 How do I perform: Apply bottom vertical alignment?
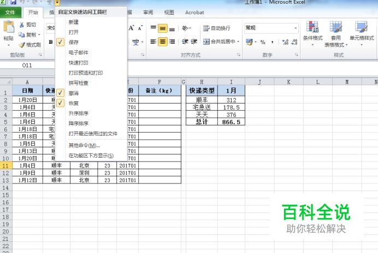(x=172, y=28)
